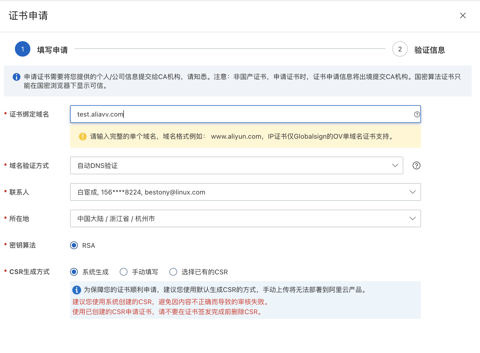Viewport: 480px width, 353px height.
Task: Click the 填写申请 step label
Action: point(52,50)
